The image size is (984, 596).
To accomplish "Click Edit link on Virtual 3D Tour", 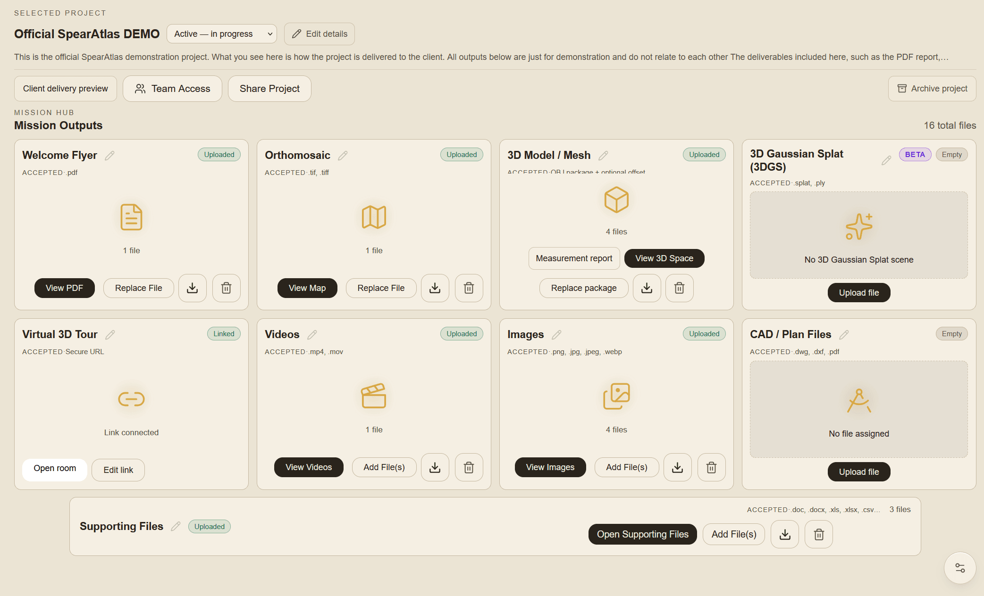I will point(118,470).
